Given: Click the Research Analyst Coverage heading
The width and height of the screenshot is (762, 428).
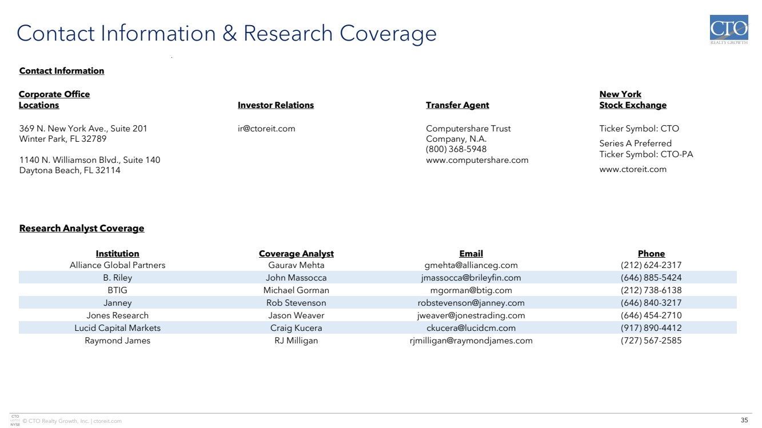Looking at the screenshot, I should 82,229.
